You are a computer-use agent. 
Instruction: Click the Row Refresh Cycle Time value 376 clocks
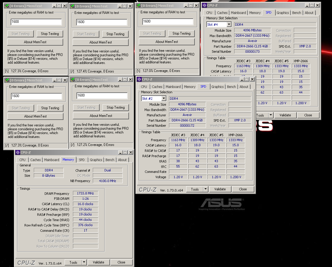click(x=86, y=225)
